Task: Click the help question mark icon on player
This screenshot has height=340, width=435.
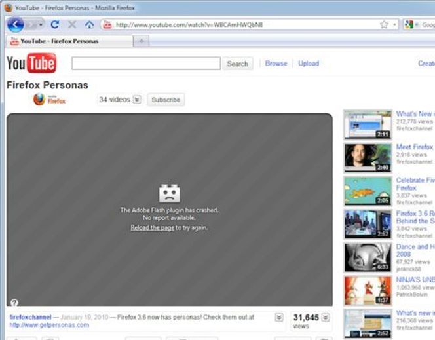Action: click(14, 303)
